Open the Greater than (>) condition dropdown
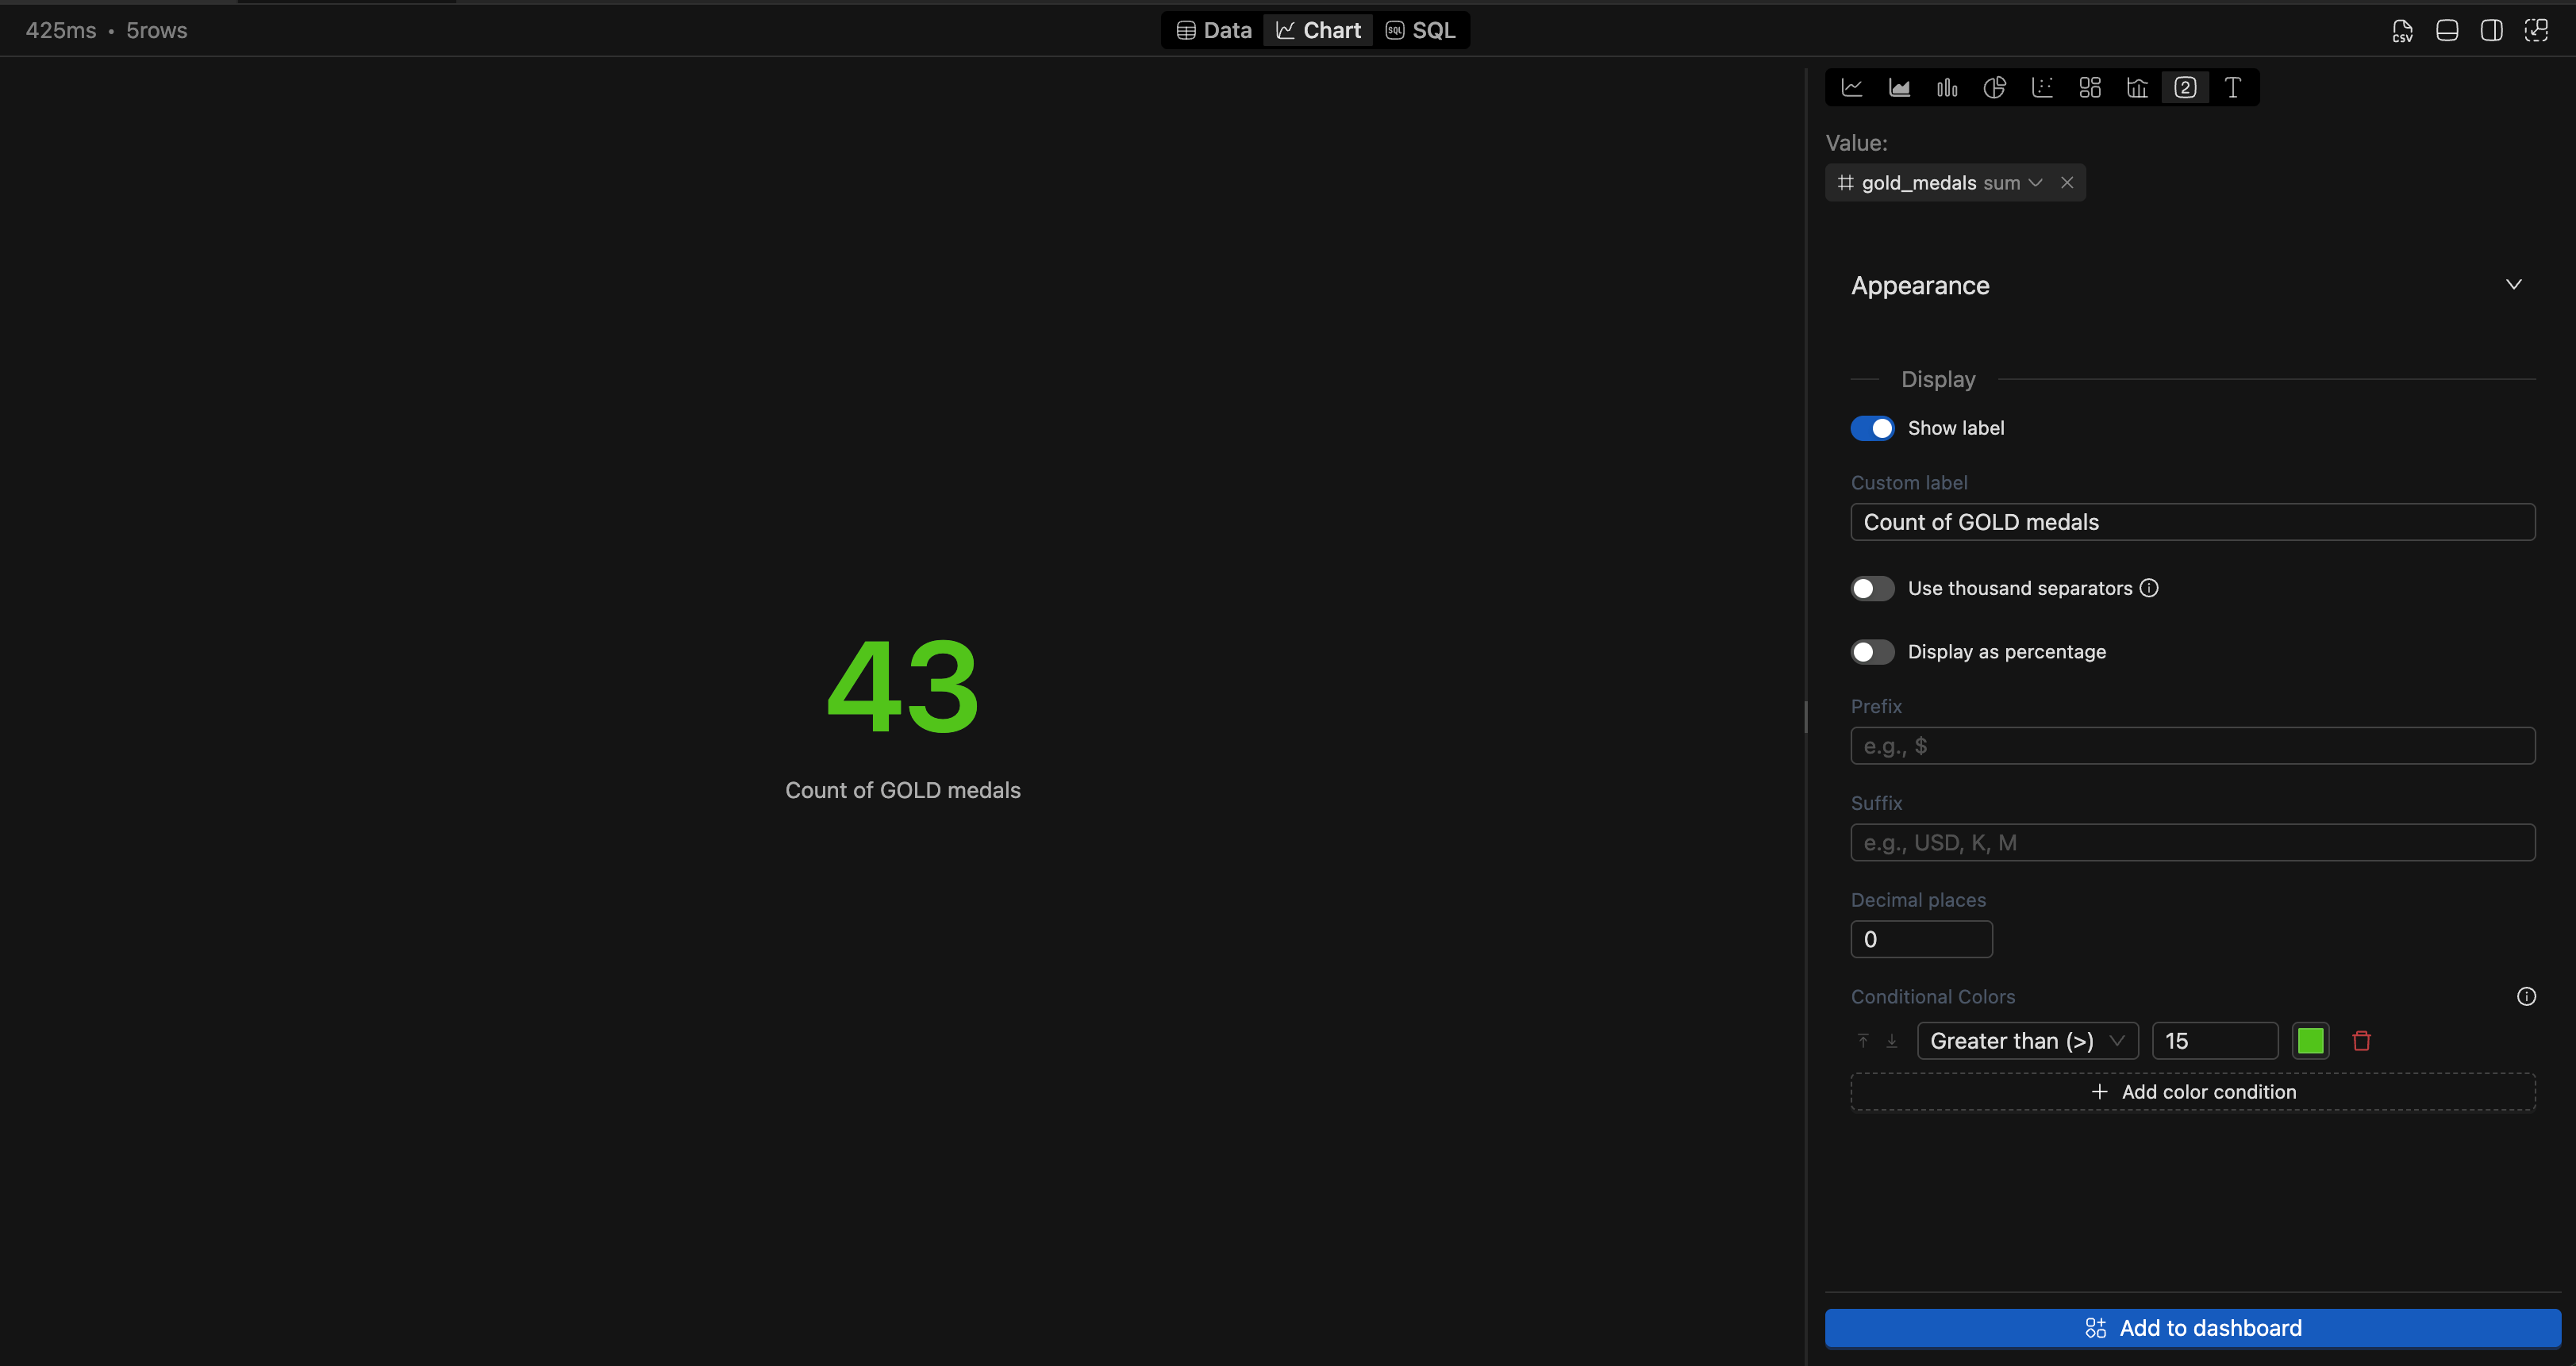2576x1366 pixels. tap(2027, 1040)
